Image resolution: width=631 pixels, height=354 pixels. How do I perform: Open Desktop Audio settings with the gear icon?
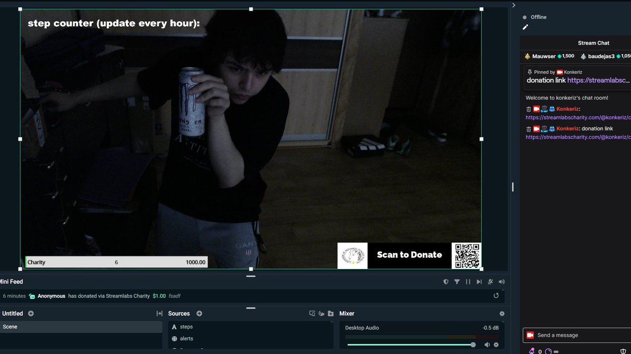click(x=496, y=345)
